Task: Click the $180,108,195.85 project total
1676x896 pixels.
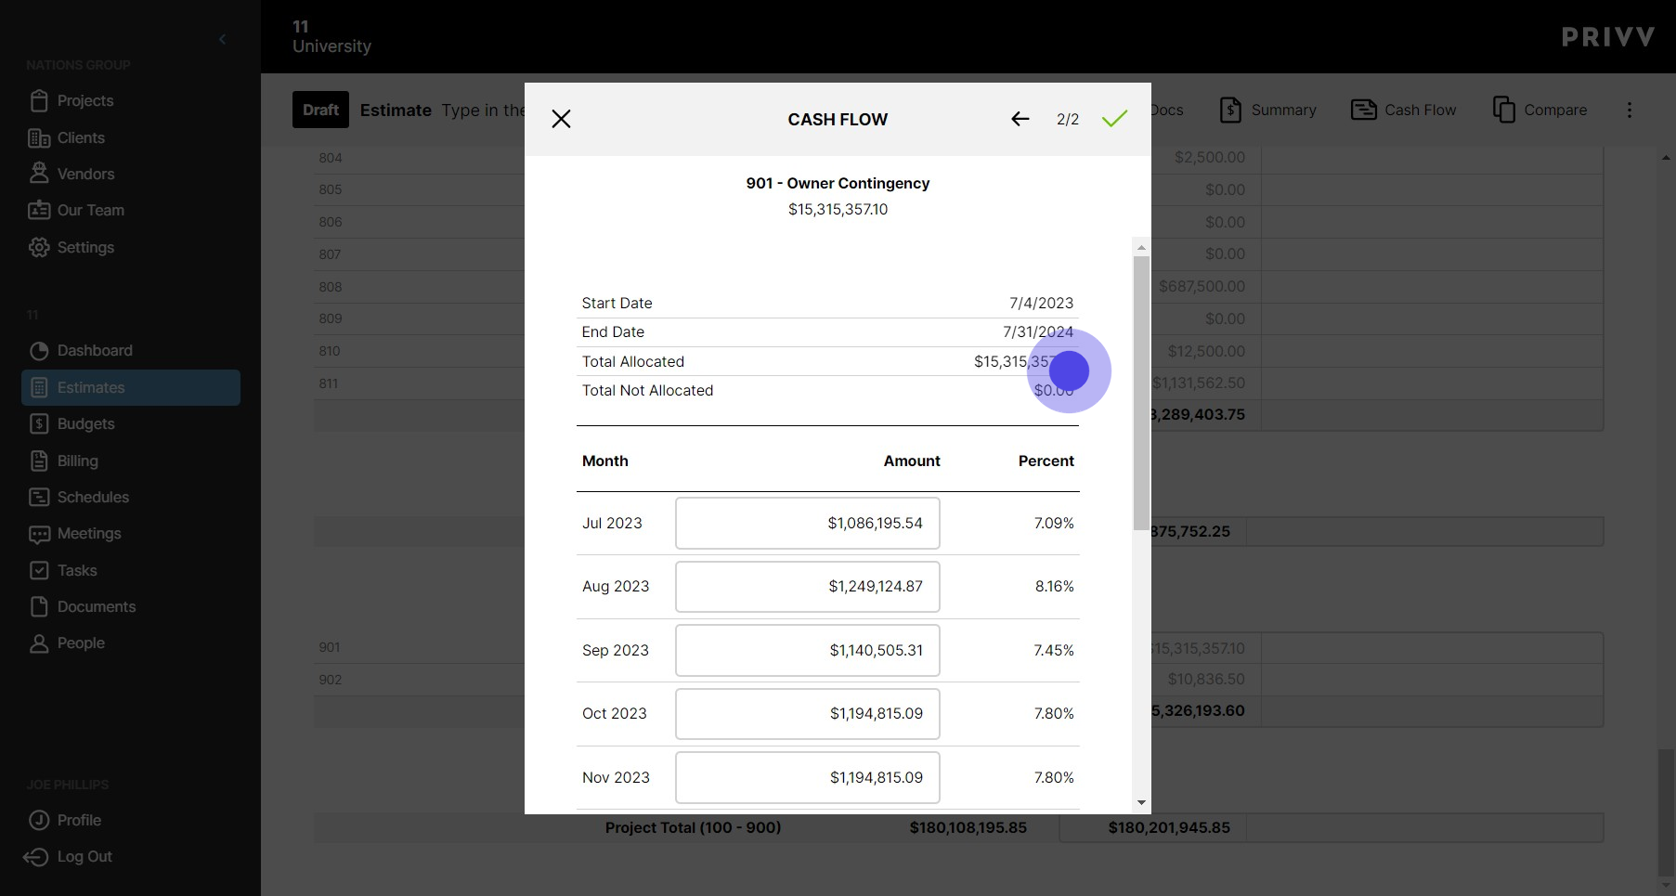Action: 968,827
